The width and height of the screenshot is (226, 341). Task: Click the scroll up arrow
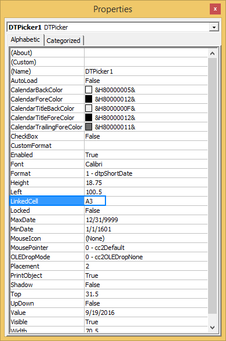coord(212,53)
